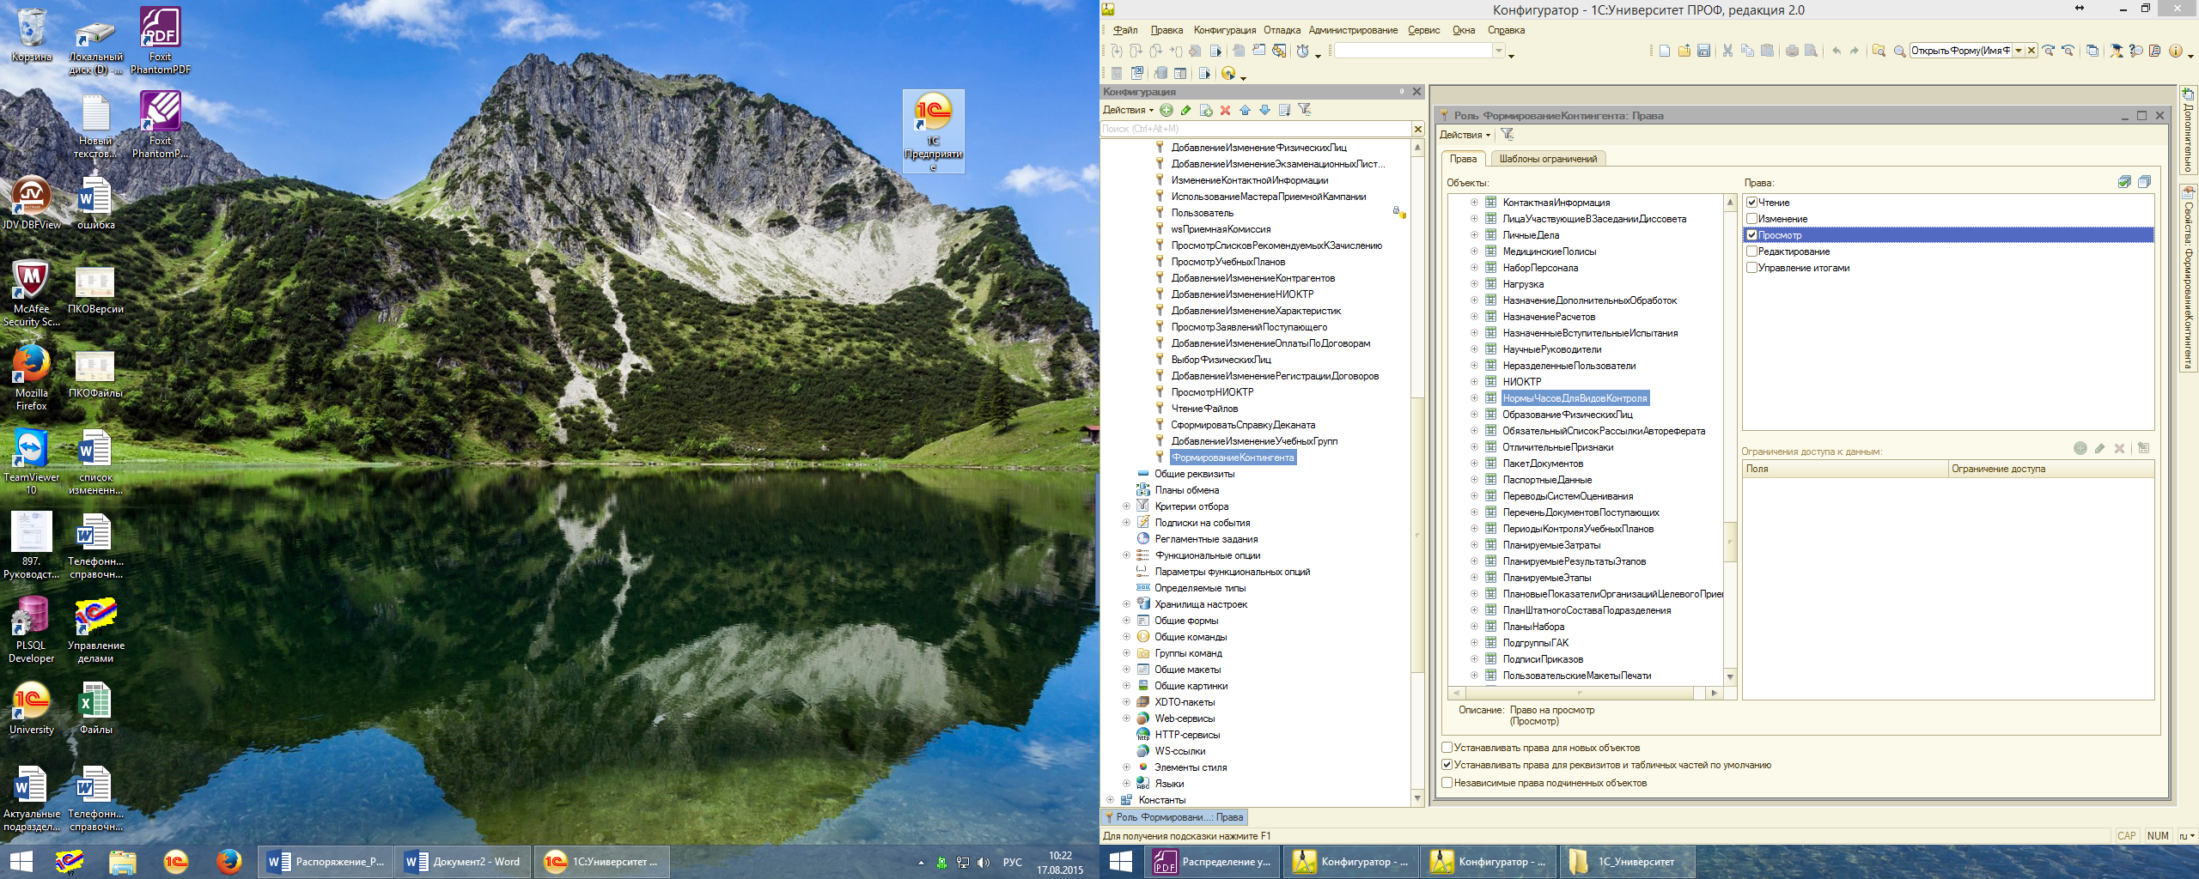This screenshot has width=2199, height=879.
Task: Check Устанавливать права для новых объектов
Action: 1447,748
